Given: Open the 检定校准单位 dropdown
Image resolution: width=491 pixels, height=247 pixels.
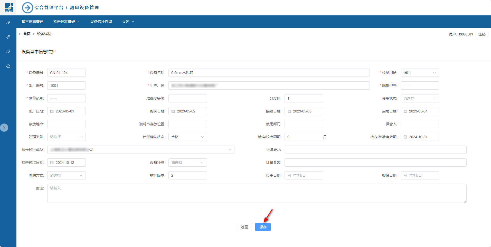Looking at the screenshot, I should [140, 150].
